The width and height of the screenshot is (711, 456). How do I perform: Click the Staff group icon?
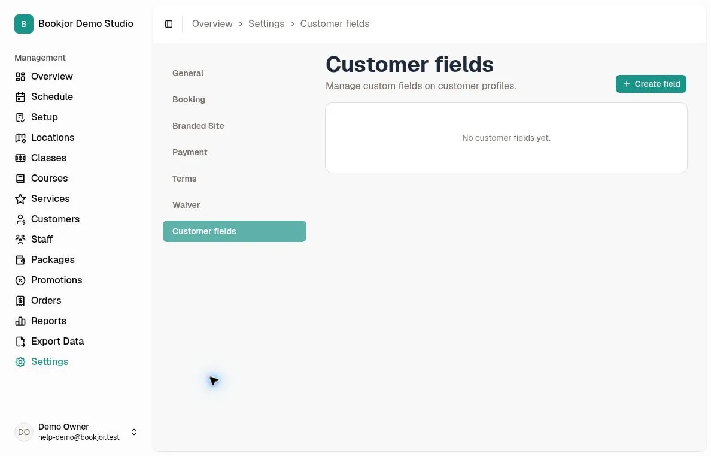(20, 240)
